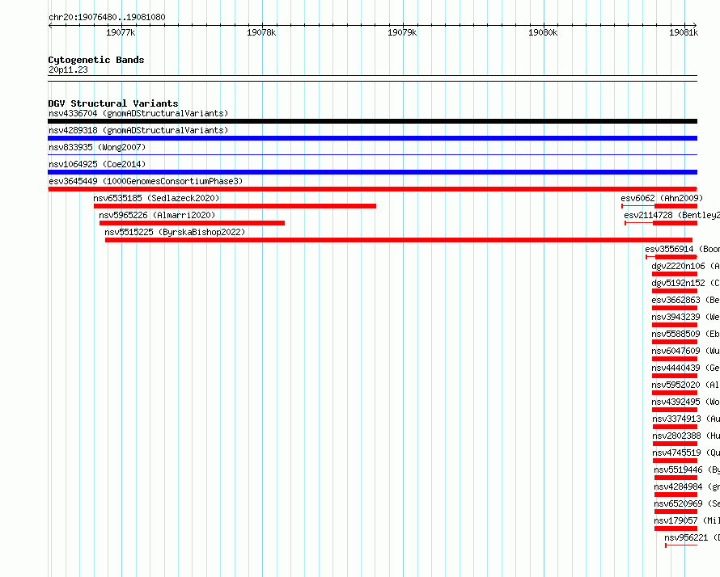Screen dimensions: 720x577
Task: Select the red nsv6535185 variant bar
Action: tap(235, 206)
